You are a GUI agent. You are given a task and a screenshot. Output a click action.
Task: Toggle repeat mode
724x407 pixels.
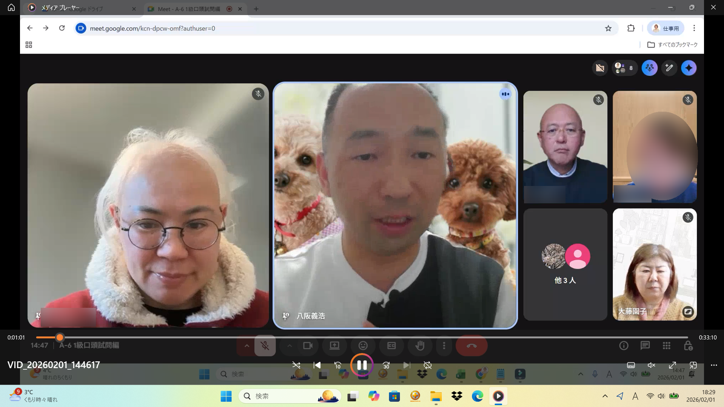[427, 365]
